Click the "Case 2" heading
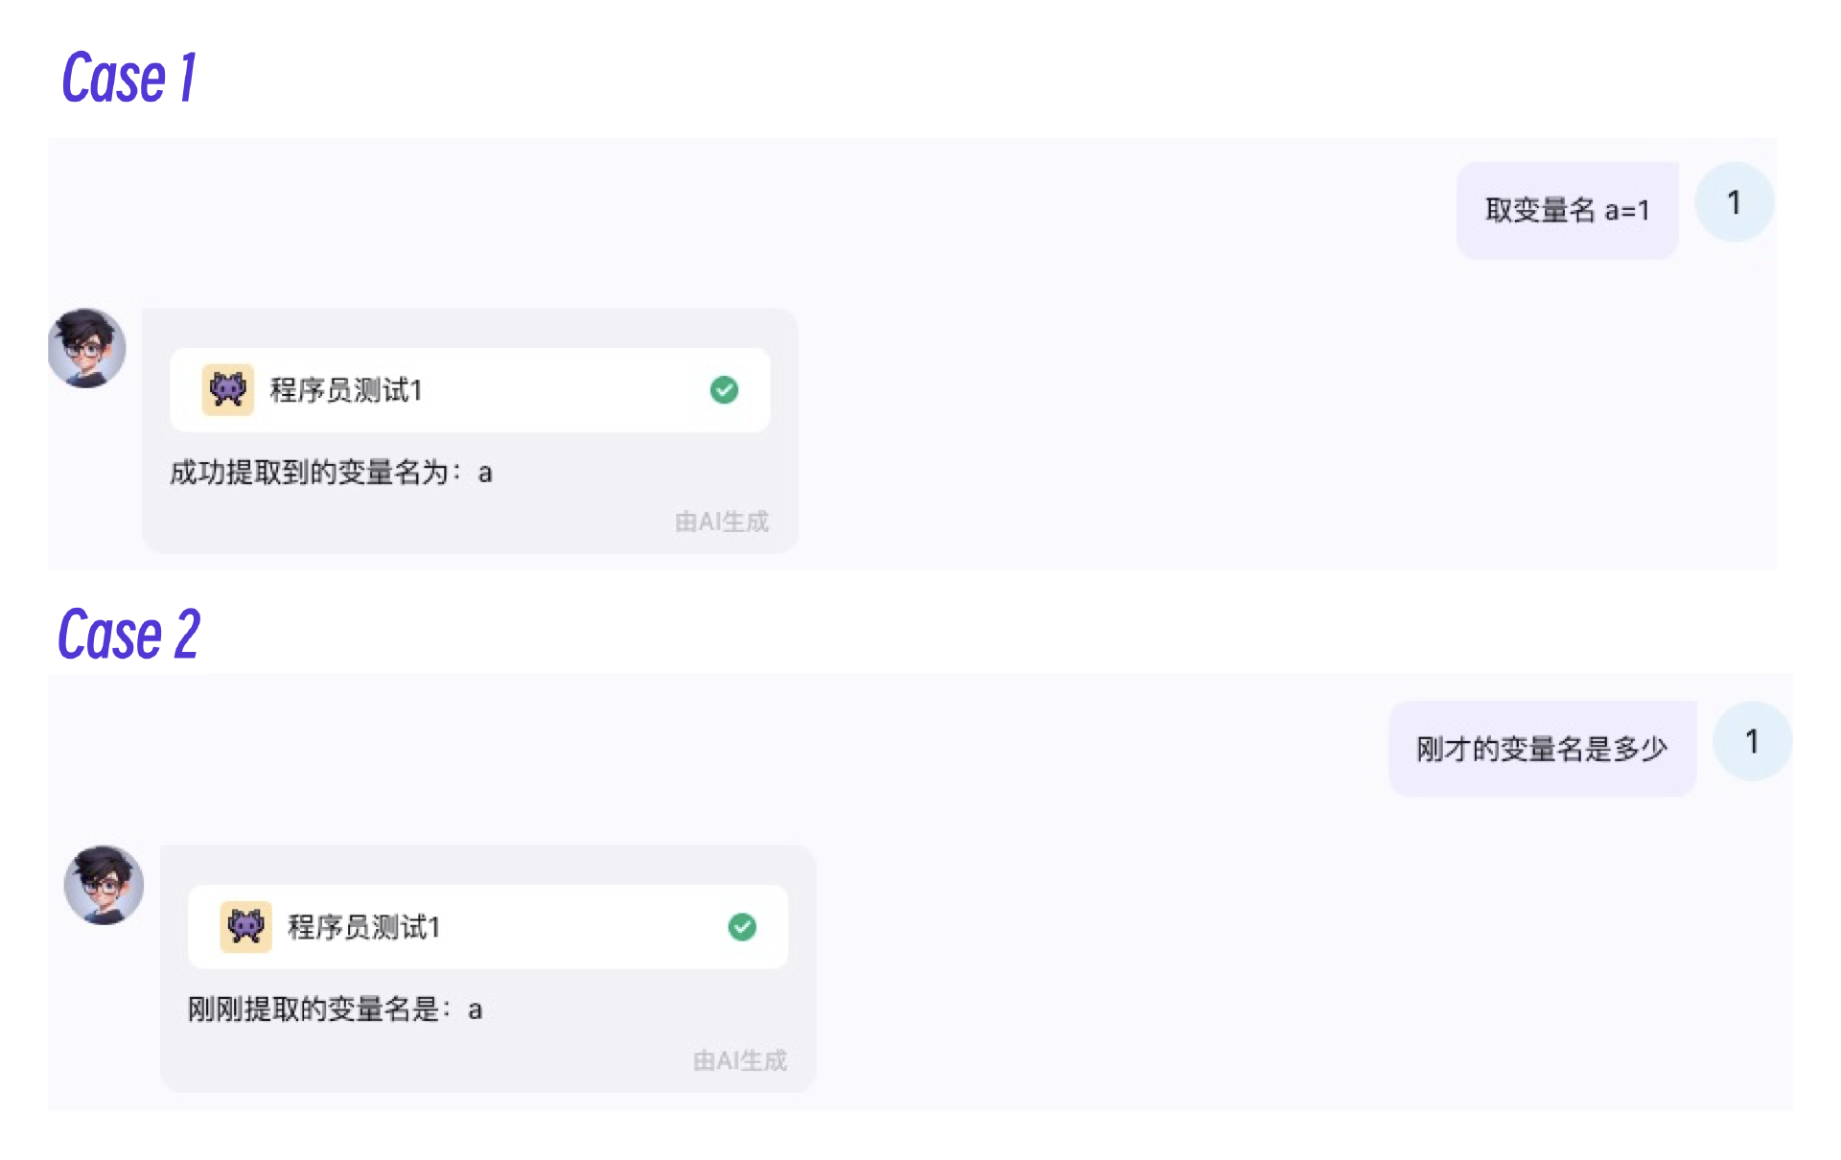This screenshot has height=1160, width=1841. coord(129,635)
